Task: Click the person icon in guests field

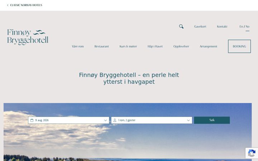Action: [x=115, y=120]
